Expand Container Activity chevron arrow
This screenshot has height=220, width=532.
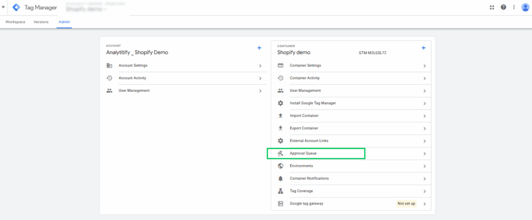tap(424, 78)
